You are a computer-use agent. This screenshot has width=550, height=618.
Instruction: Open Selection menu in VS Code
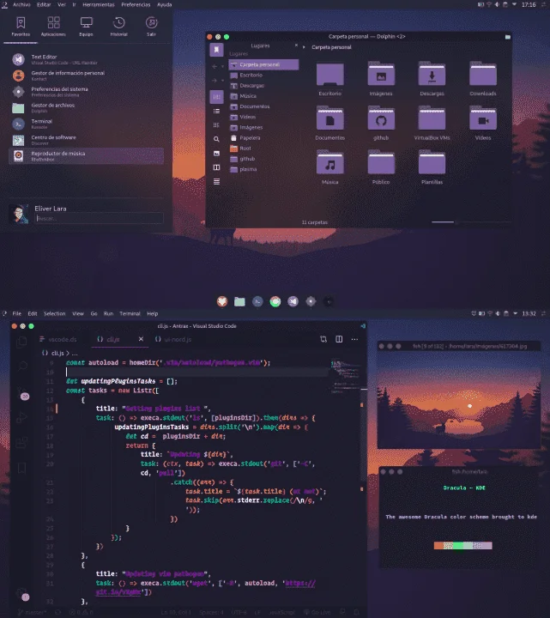(x=54, y=314)
